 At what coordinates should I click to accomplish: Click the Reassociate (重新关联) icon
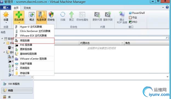[x=108, y=15]
